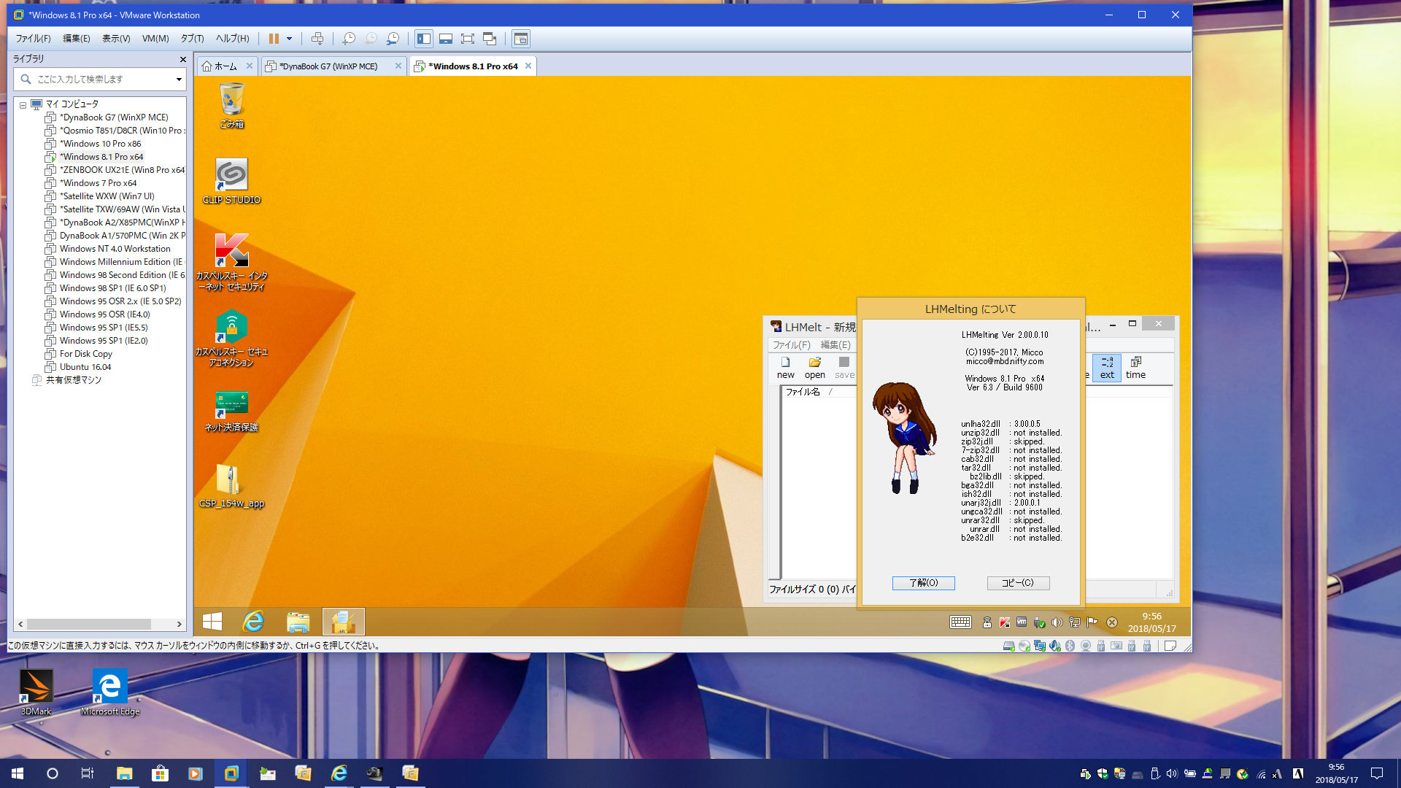Collapse the マイ コンピュータ tree node
Screen dimensions: 1401x788
(x=23, y=105)
